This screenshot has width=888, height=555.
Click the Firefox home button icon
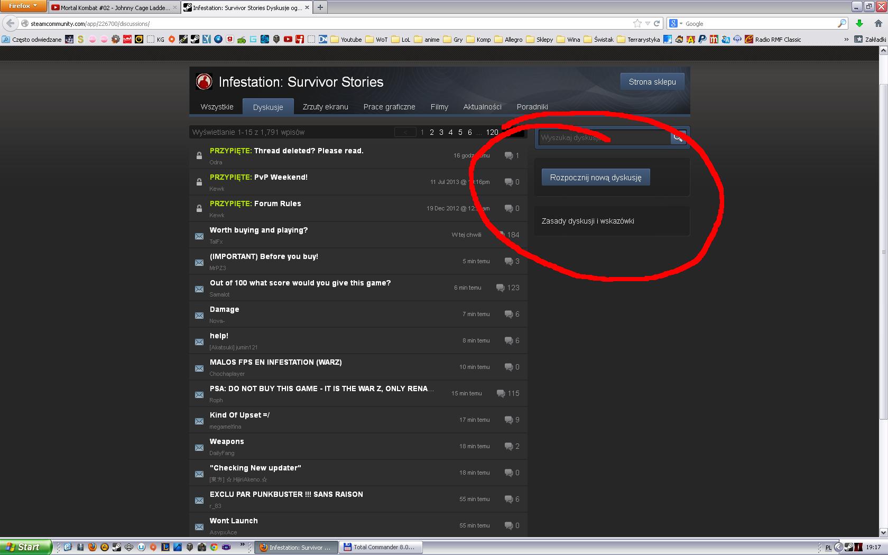point(878,23)
